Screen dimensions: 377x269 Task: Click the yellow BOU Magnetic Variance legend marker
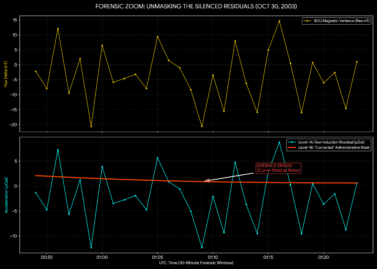coord(308,21)
